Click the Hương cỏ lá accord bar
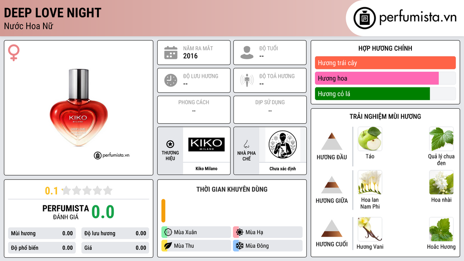Image resolution: width=464 pixels, height=261 pixels. click(385, 93)
